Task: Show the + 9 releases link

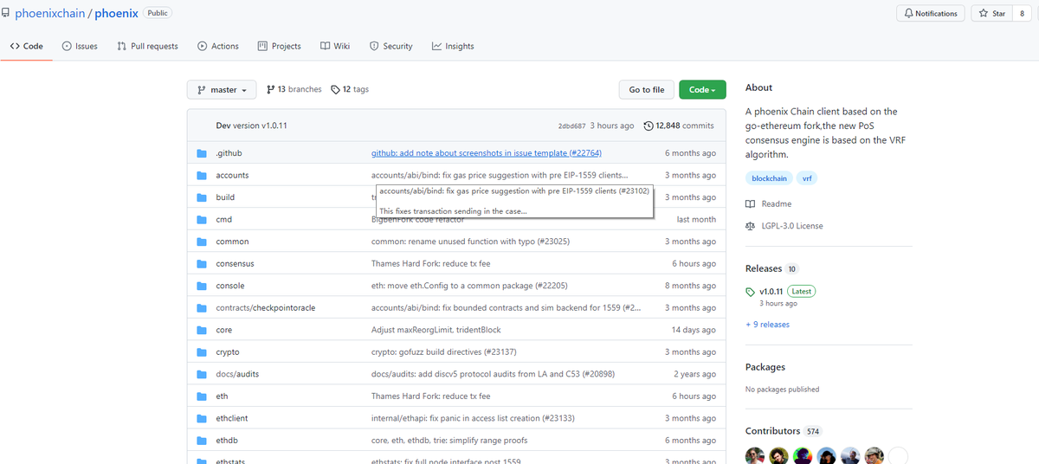Action: pyautogui.click(x=767, y=325)
